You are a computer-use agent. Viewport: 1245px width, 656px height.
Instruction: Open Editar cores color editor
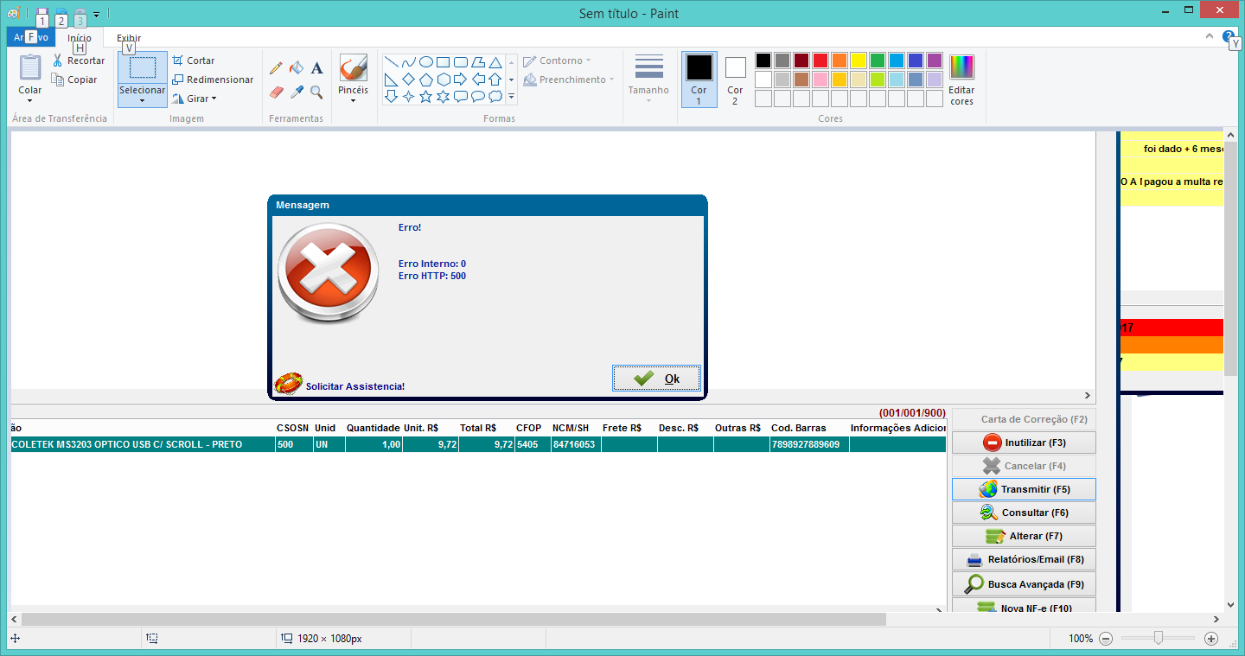tap(961, 80)
